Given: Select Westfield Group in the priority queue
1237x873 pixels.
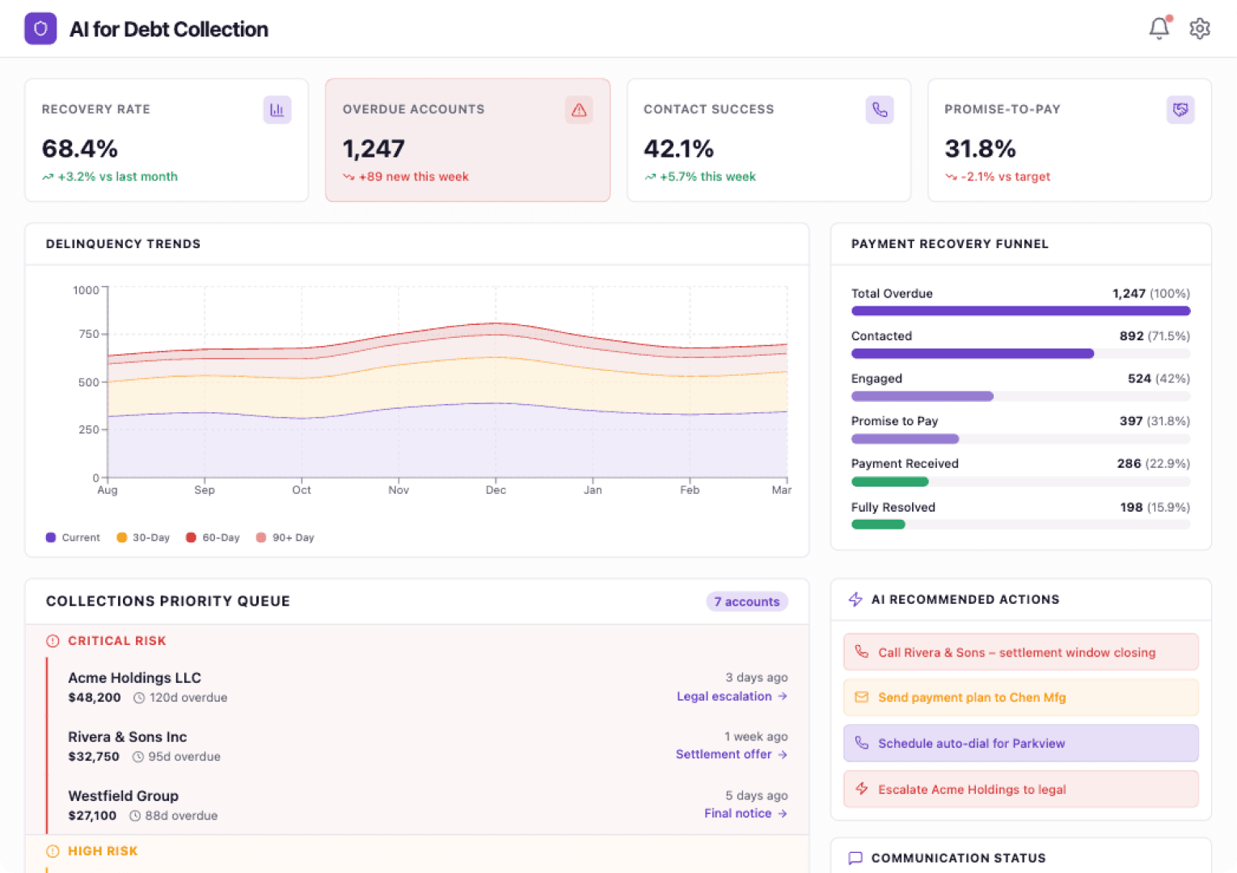Looking at the screenshot, I should pyautogui.click(x=123, y=795).
